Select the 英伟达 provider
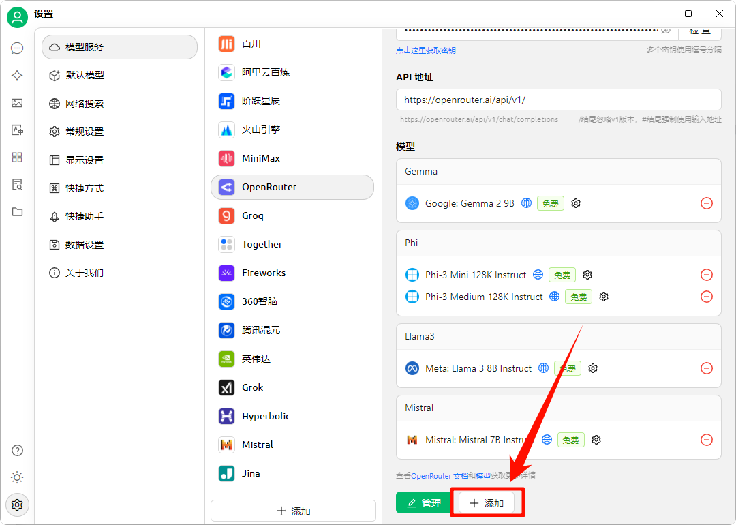This screenshot has width=736, height=525. pyautogui.click(x=292, y=359)
